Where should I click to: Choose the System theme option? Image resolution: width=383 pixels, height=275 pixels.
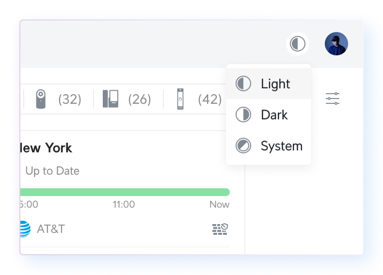269,146
